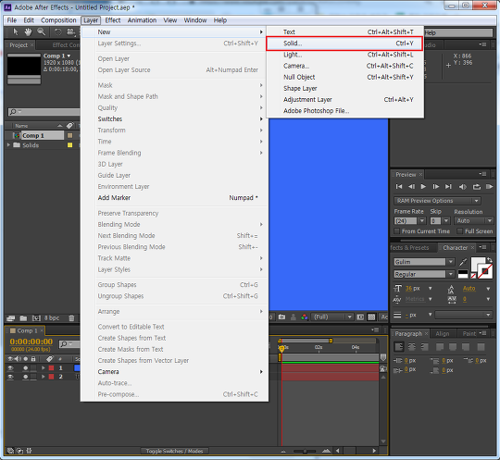Mute audio in Preview panel
Viewport: 500px width, 460px height.
pyautogui.click(x=462, y=187)
